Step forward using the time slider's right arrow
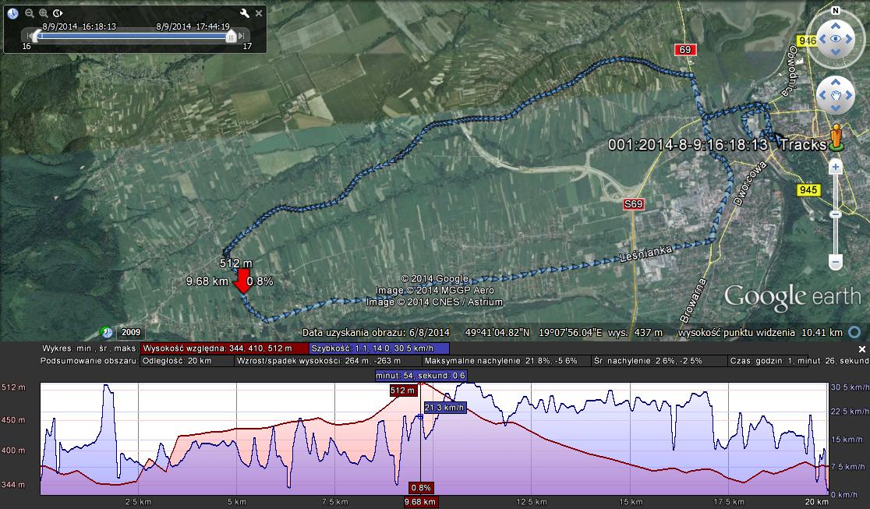870x509 pixels. pyautogui.click(x=242, y=36)
